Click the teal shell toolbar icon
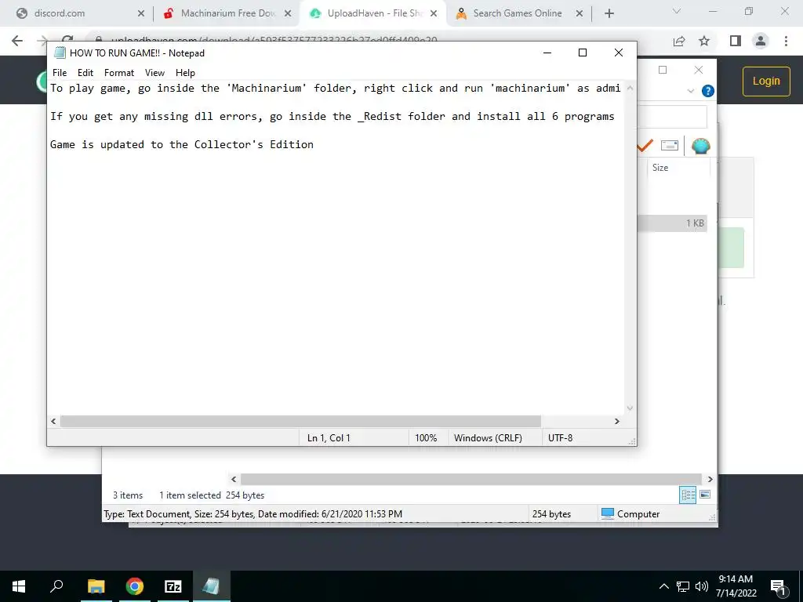This screenshot has width=803, height=602. click(x=700, y=146)
